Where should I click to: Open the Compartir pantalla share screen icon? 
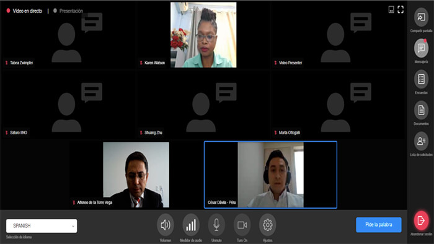pyautogui.click(x=421, y=17)
